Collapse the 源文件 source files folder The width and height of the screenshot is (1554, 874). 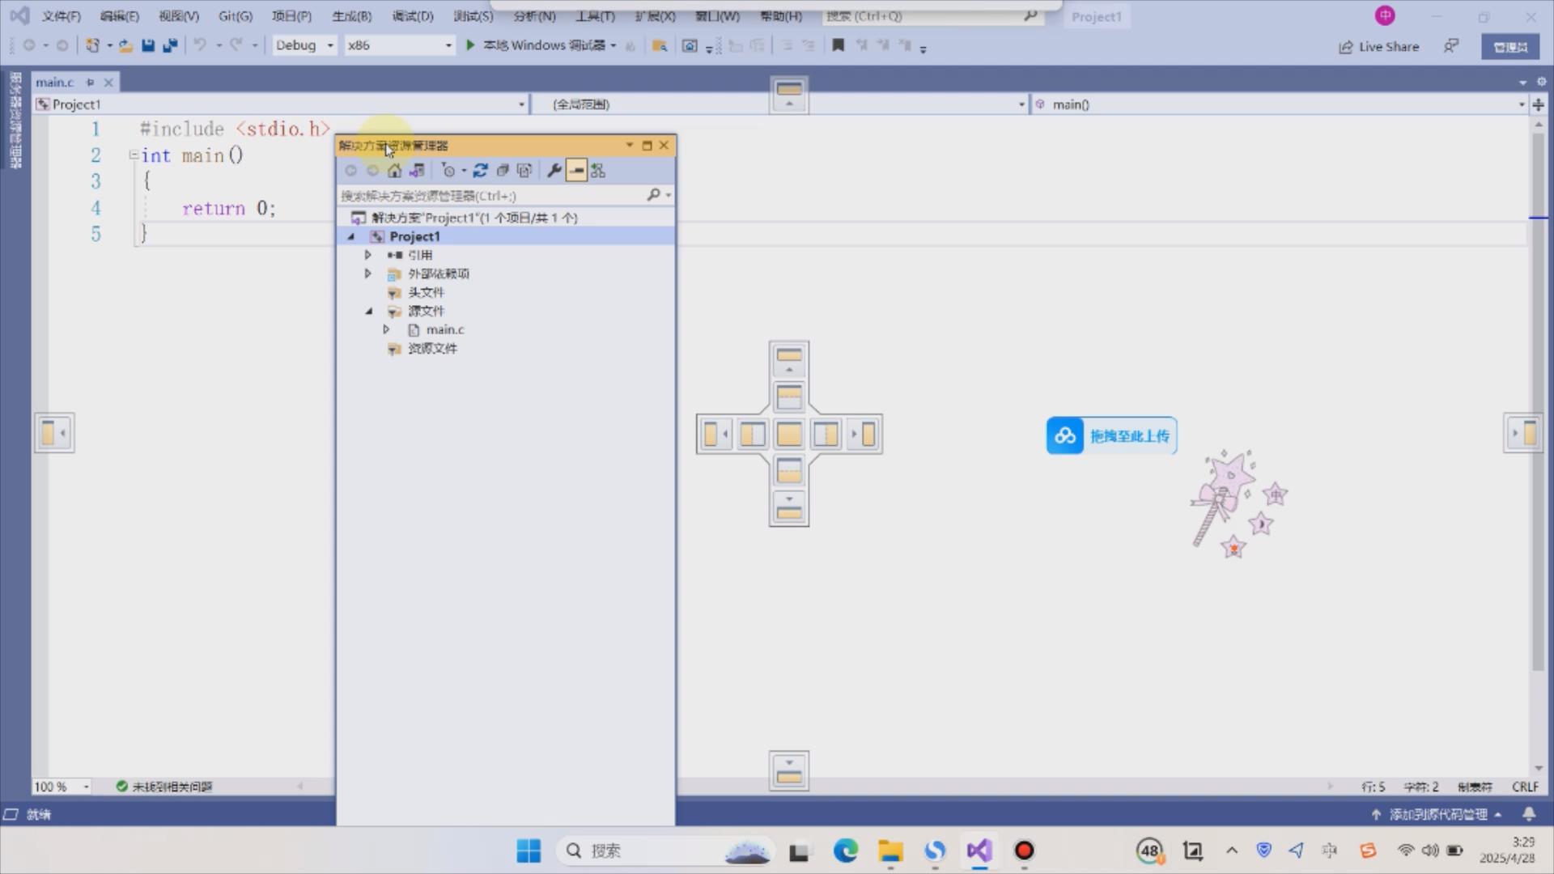[369, 311]
